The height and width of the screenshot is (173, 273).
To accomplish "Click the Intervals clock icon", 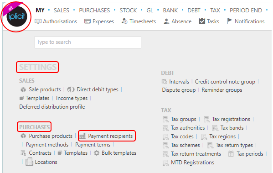I will (165, 81).
